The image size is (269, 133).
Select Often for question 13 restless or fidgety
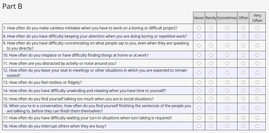[x=243, y=82]
